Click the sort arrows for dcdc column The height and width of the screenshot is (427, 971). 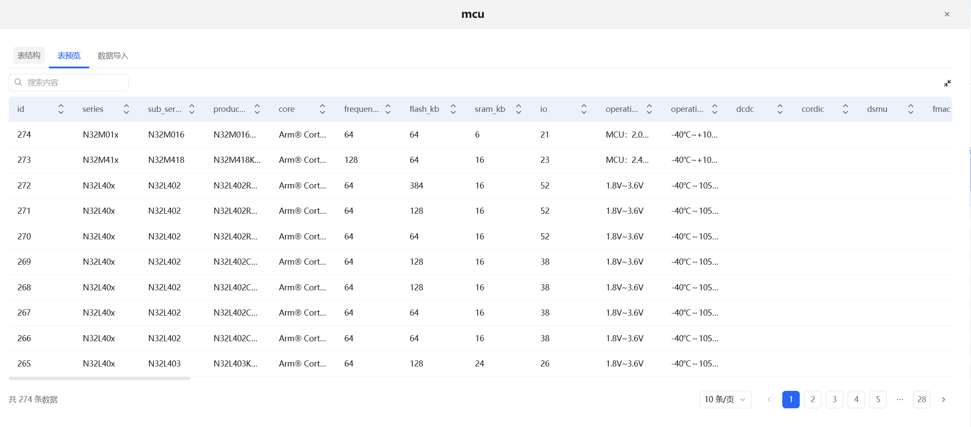point(780,109)
